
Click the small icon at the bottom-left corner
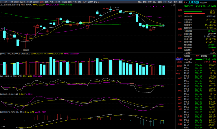tap(1, 128)
